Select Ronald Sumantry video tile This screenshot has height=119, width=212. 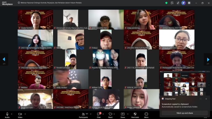[x=71, y=59]
